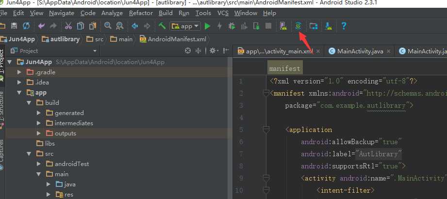Open the Build menu
Image resolution: width=447 pixels, height=199 pixels.
166,13
